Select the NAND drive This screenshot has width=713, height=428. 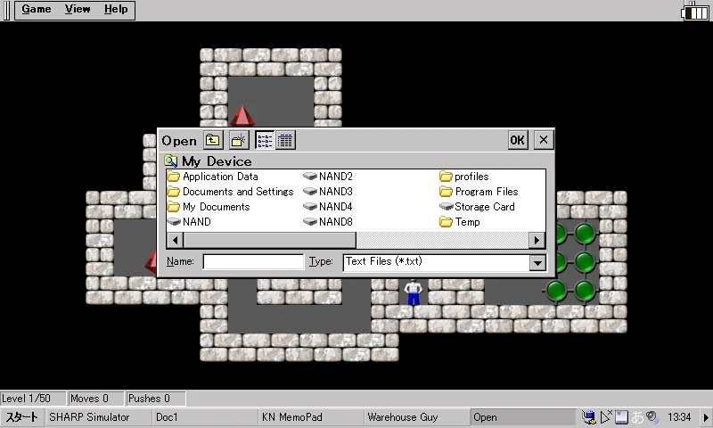point(189,222)
